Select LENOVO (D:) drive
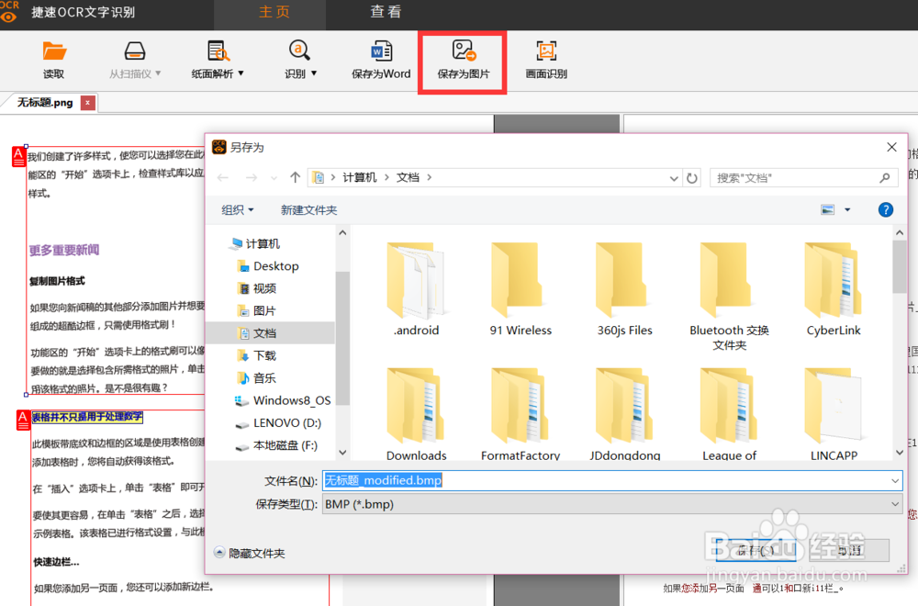Image resolution: width=918 pixels, height=606 pixels. [x=278, y=422]
